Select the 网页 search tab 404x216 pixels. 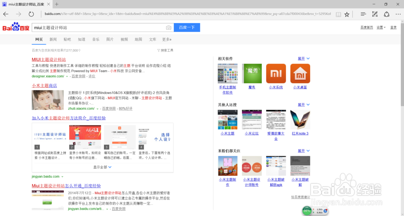[x=39, y=39]
